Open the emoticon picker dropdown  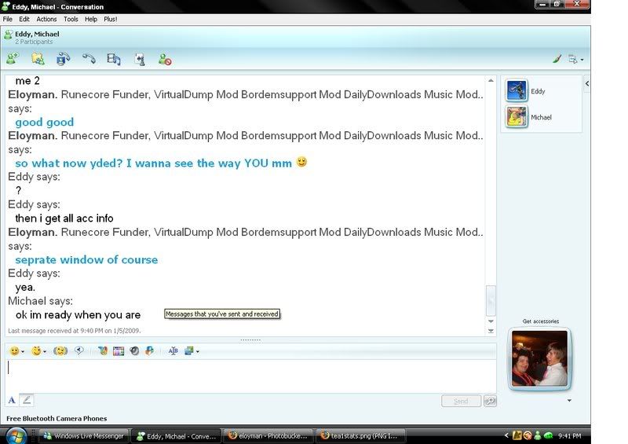coord(16,351)
